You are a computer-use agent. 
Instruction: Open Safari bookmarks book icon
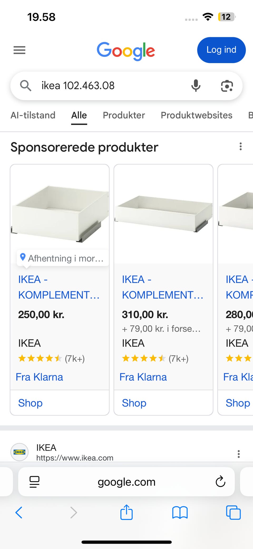180,513
